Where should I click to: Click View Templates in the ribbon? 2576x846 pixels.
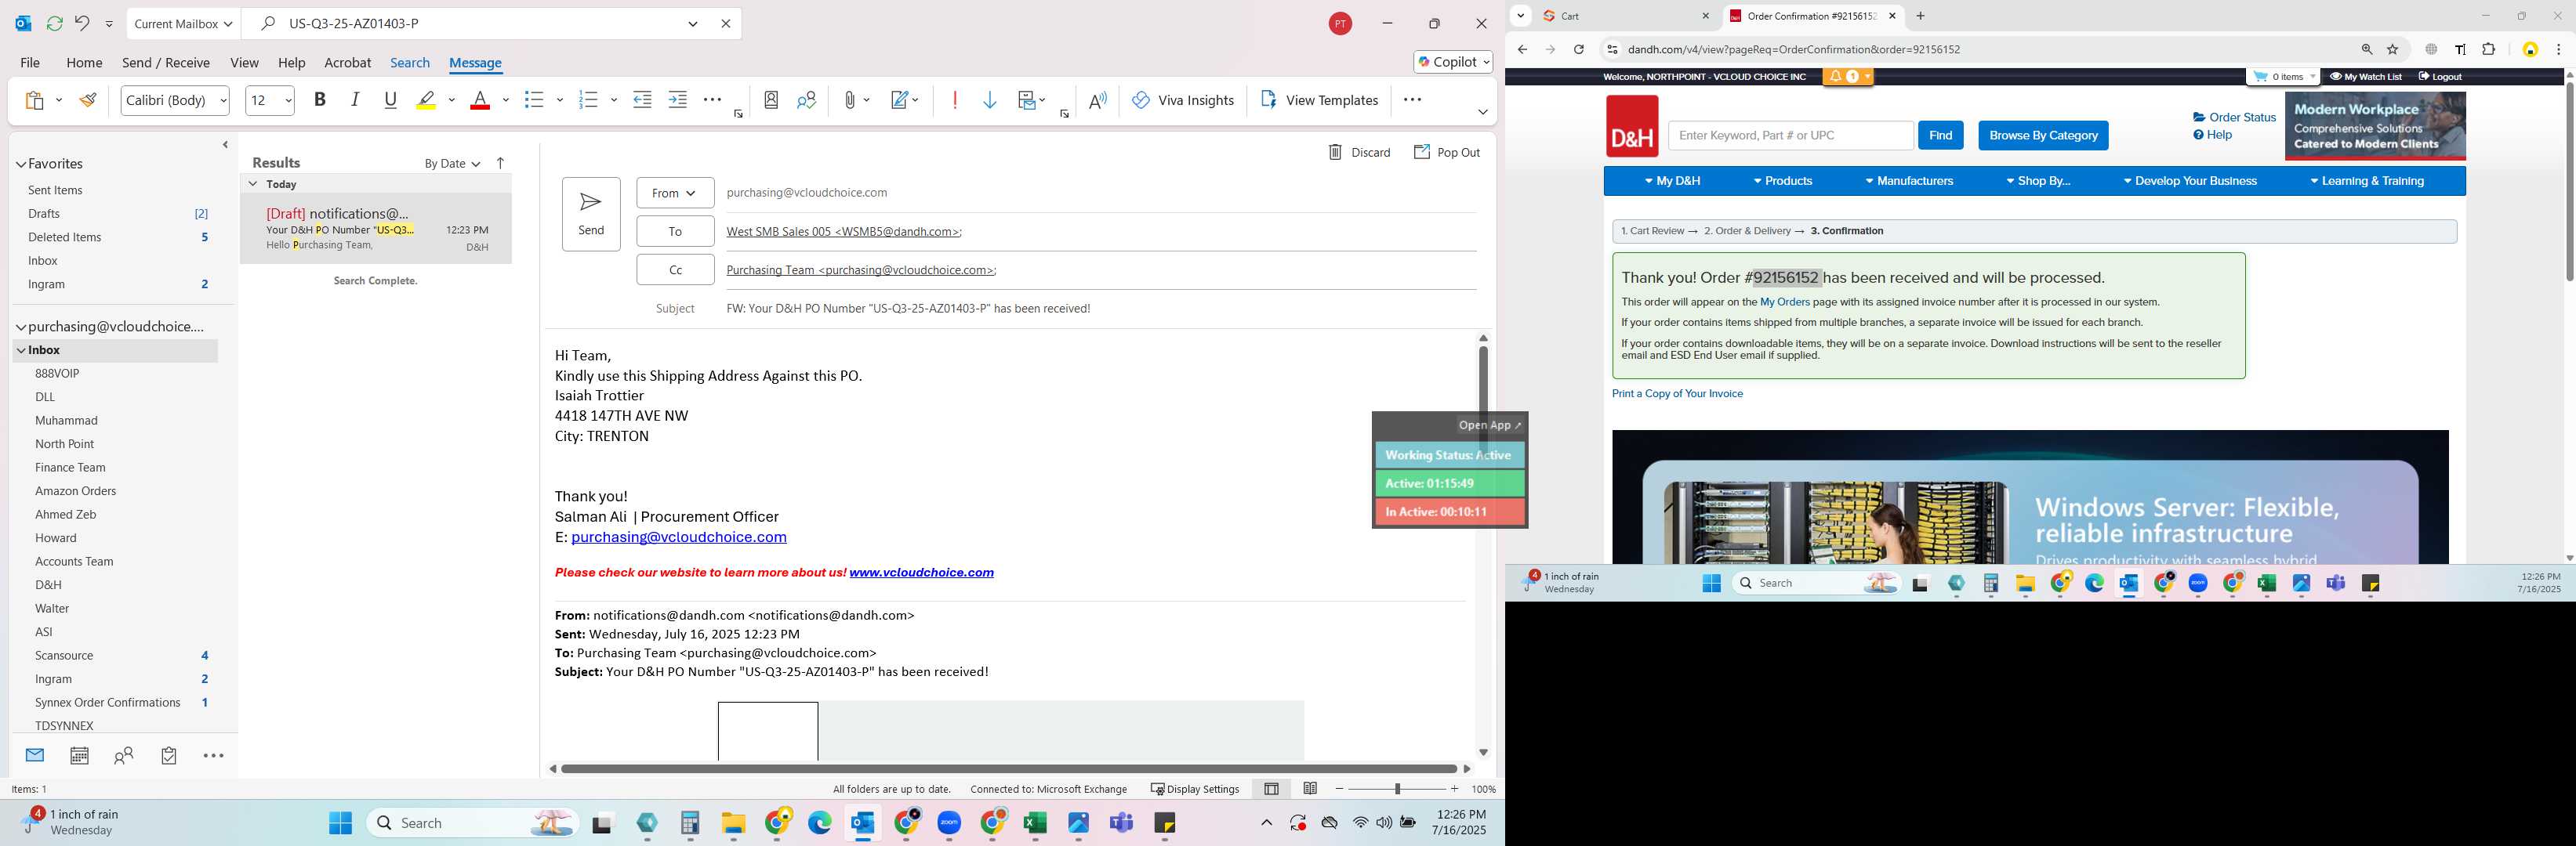coord(1320,100)
